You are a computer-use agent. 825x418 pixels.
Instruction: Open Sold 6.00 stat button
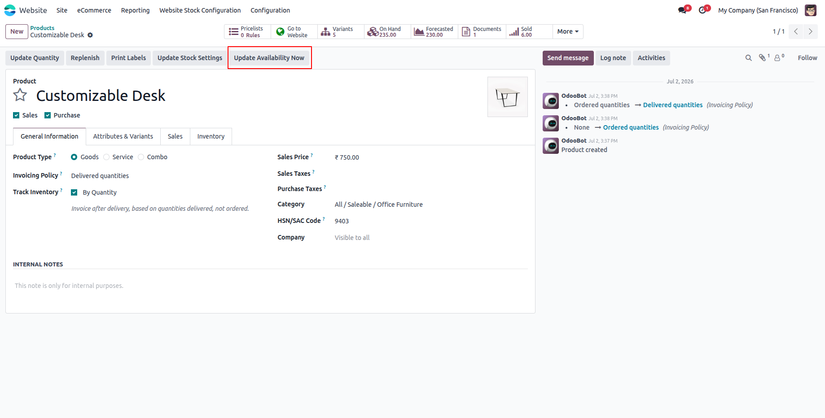(x=529, y=32)
